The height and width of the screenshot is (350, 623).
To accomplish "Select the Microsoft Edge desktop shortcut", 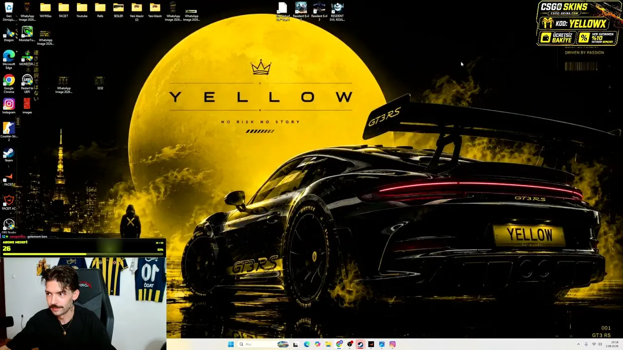I will coord(9,60).
